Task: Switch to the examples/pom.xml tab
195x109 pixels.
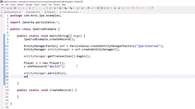Action: [13, 12]
